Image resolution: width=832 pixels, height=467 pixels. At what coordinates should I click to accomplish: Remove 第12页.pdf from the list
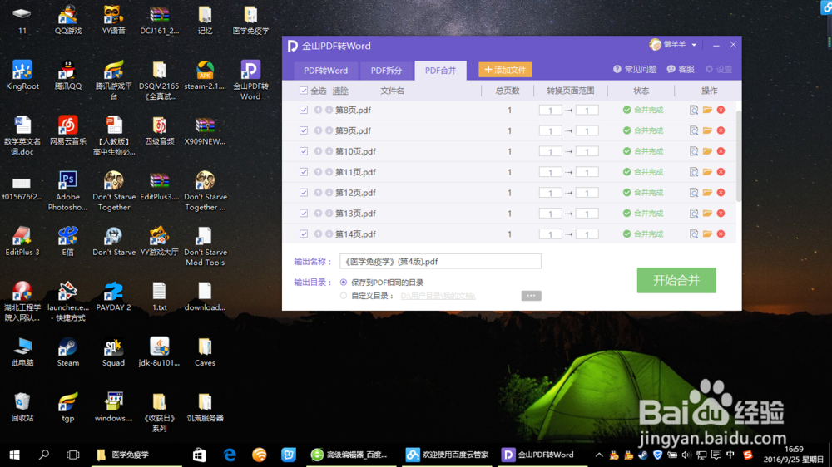click(x=721, y=193)
